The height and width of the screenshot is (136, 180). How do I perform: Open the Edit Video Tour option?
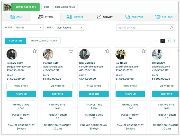pos(65,7)
